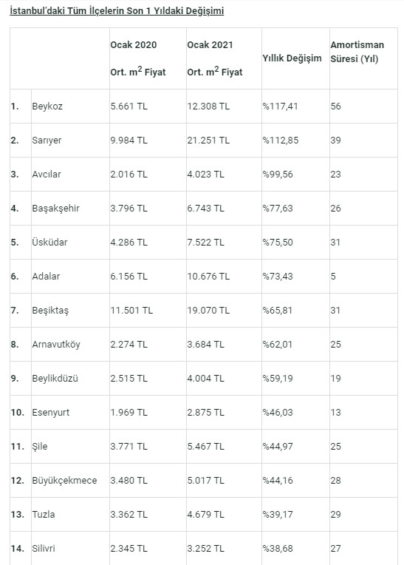Select the Avcılar row label
This screenshot has height=565, width=404.
47,175
